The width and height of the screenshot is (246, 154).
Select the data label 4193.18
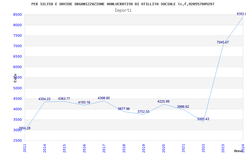coord(84,103)
